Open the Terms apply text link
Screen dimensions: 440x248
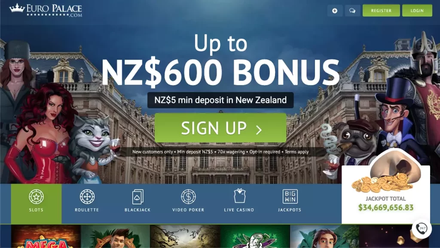tap(296, 152)
